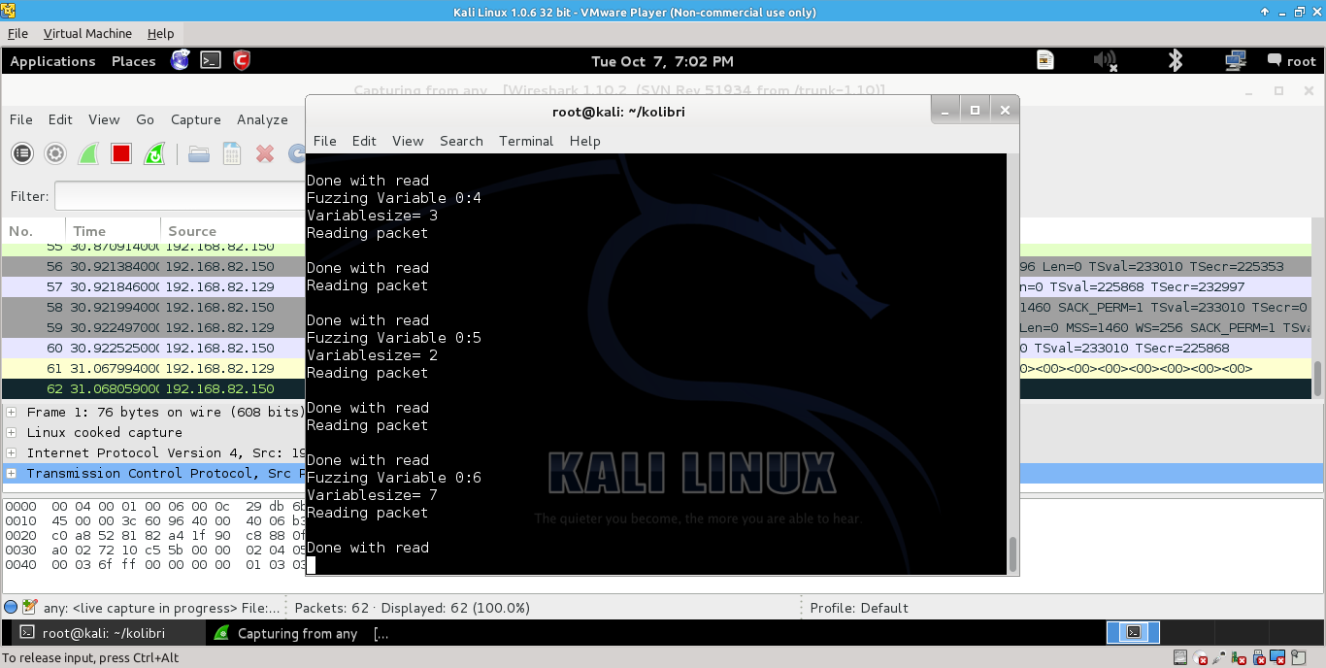The width and height of the screenshot is (1326, 668).
Task: Open the notes document tray icon in the top panel
Action: pyautogui.click(x=1045, y=60)
